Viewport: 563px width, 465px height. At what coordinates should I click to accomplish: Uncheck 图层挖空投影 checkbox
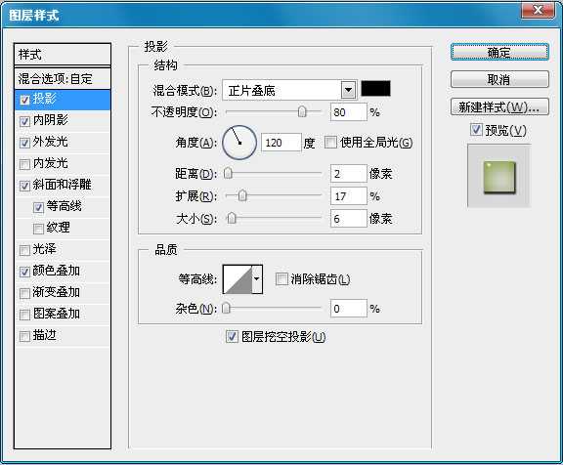232,336
